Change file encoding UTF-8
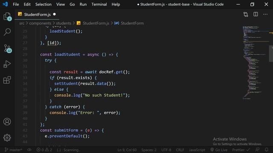 click(166, 150)
